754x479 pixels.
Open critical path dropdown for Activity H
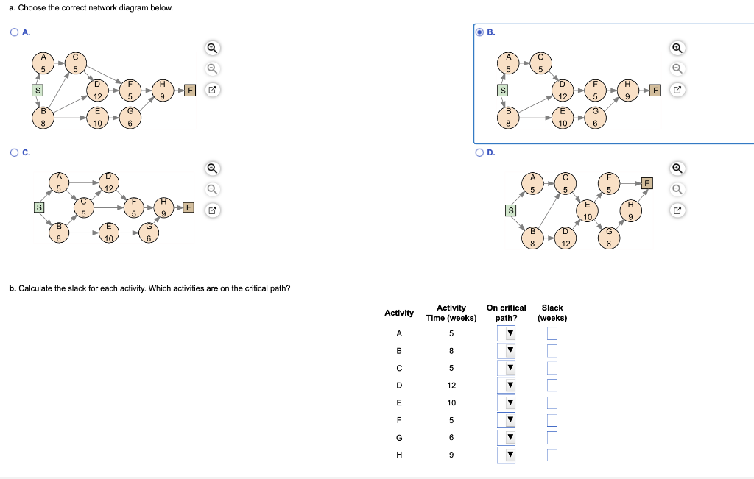[x=509, y=455]
